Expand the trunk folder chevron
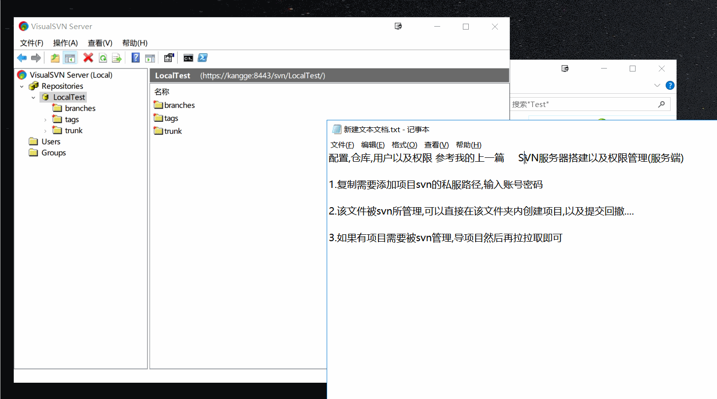This screenshot has width=717, height=399. pos(45,130)
